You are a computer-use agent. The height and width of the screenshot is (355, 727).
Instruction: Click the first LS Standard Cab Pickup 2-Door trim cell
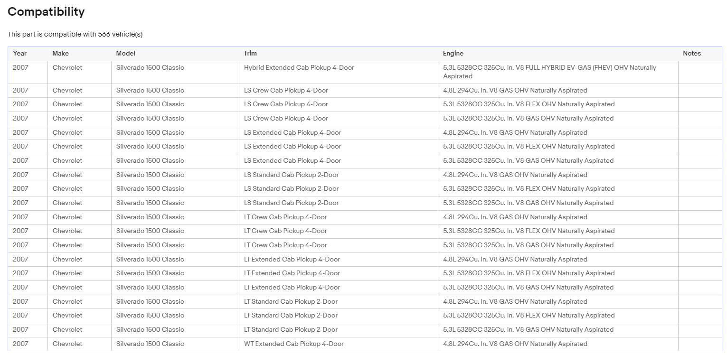point(339,175)
